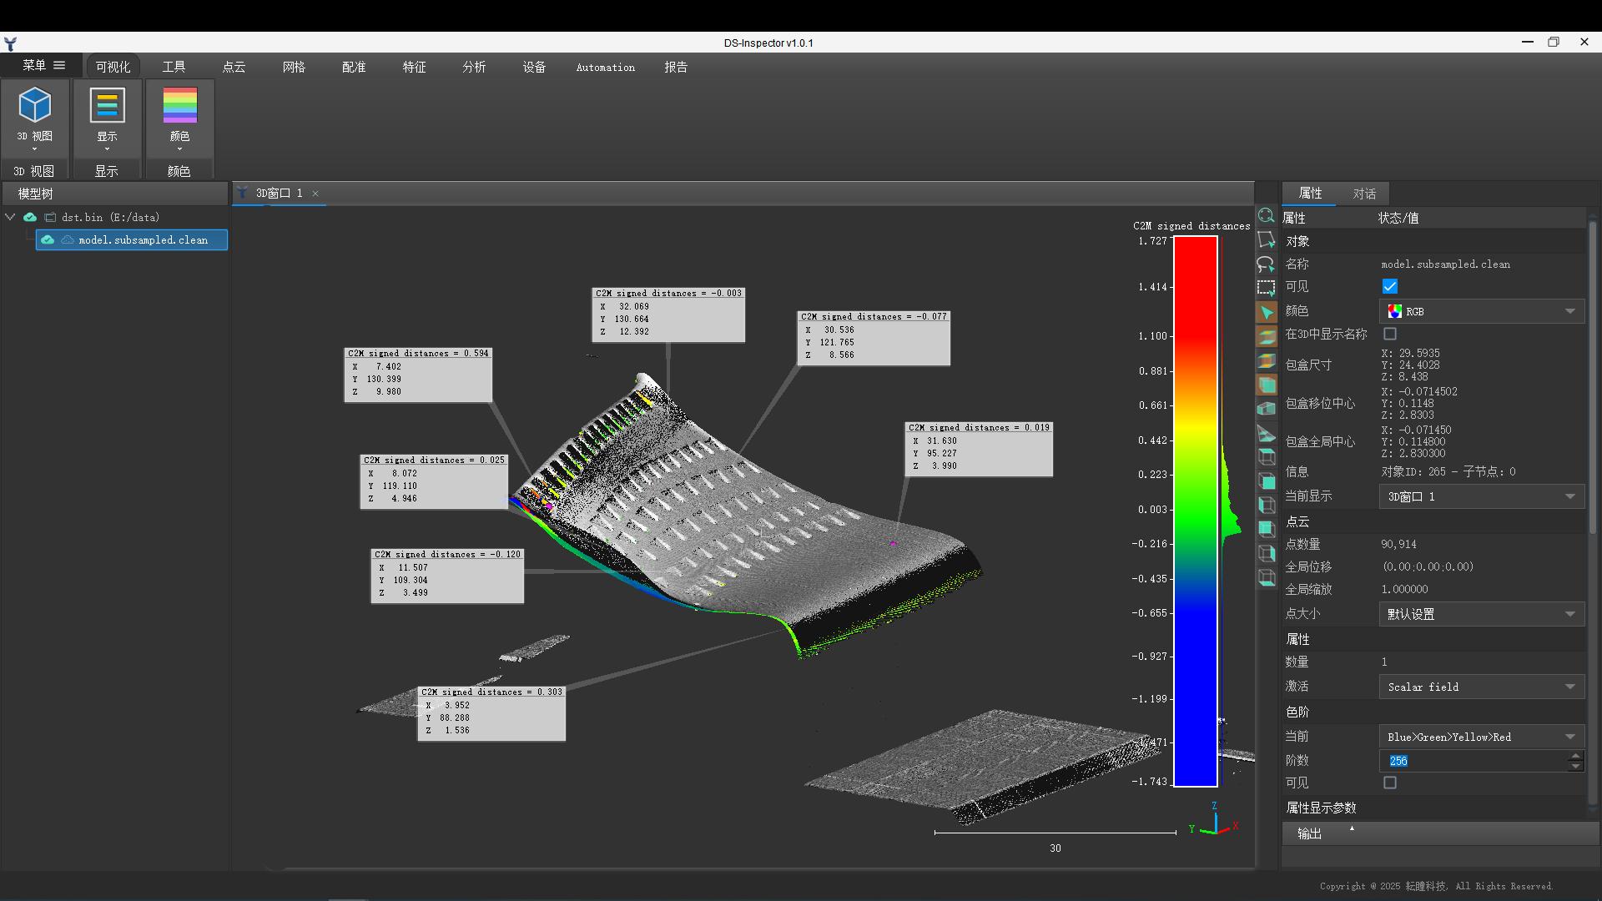This screenshot has width=1602, height=901.
Task: Switch to the 报告 ribbon tab
Action: tap(676, 67)
